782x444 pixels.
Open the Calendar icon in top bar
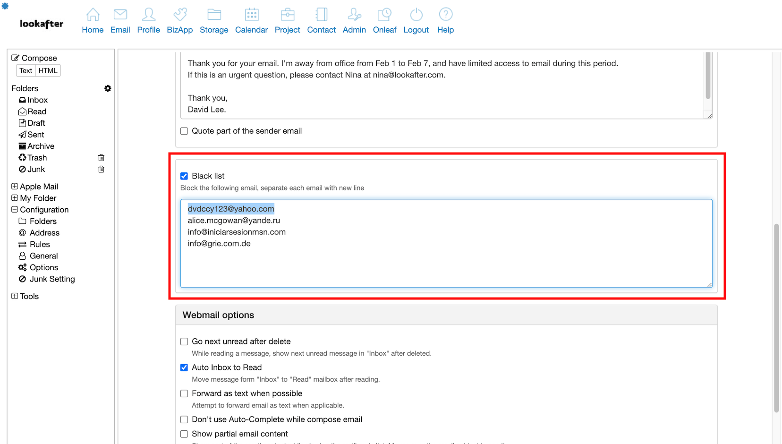pos(251,15)
